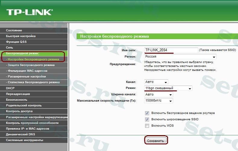Open Быстрая настройка menu item
Image resolution: width=238 pixels, height=151 pixels.
tap(34, 36)
